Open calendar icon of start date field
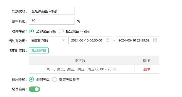The height and width of the screenshot is (97, 182). [x=108, y=40]
